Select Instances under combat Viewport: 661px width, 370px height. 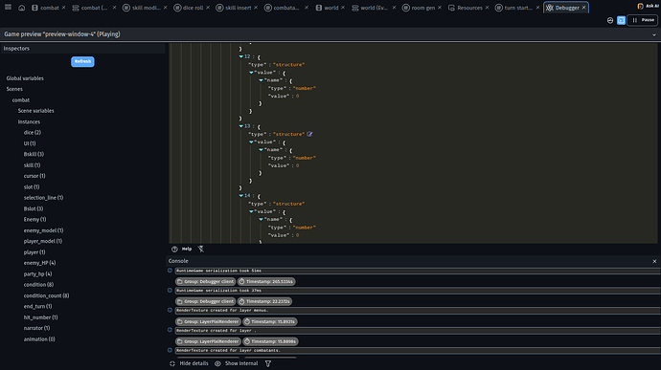tap(29, 121)
